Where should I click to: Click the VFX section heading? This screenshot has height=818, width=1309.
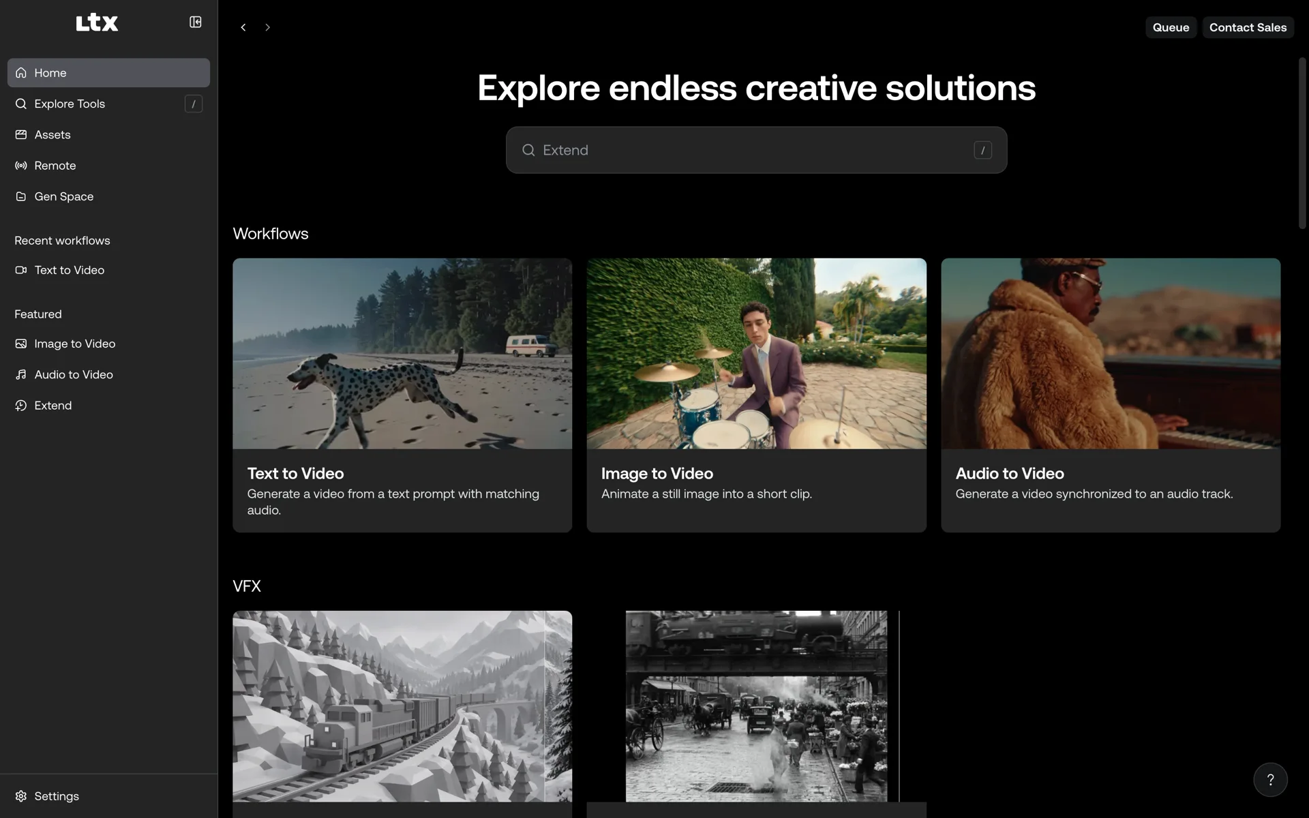click(247, 586)
